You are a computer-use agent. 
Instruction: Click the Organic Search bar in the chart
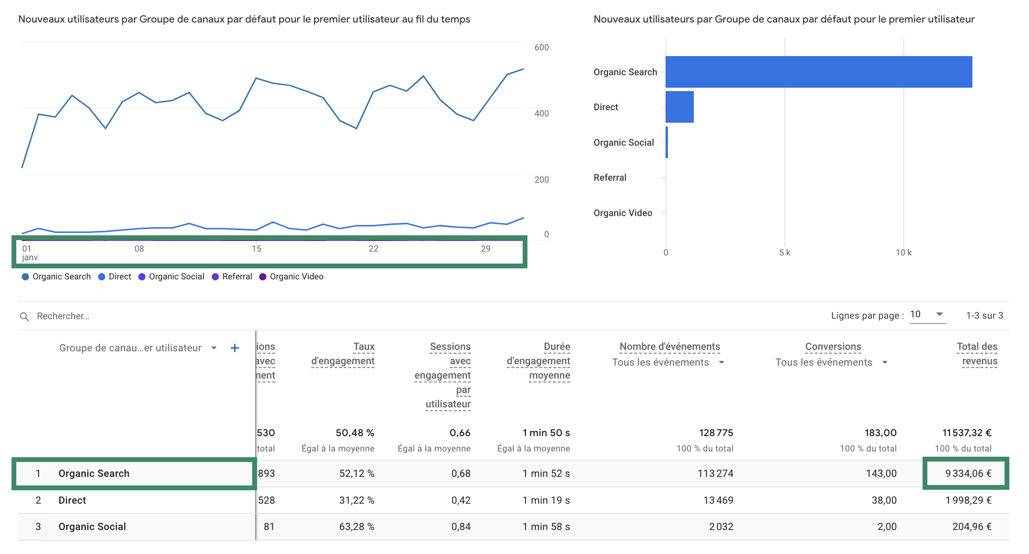819,72
